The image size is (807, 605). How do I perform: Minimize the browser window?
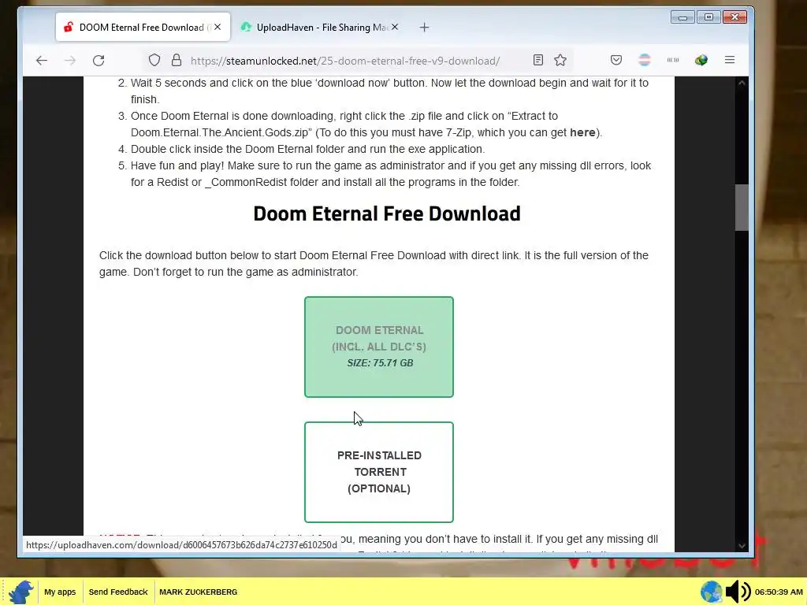pyautogui.click(x=682, y=17)
